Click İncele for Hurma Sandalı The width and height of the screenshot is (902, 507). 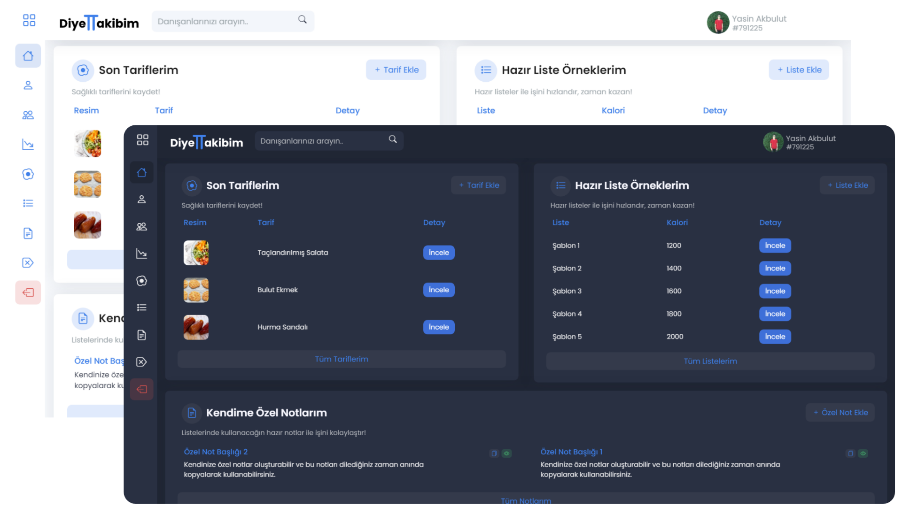click(439, 327)
